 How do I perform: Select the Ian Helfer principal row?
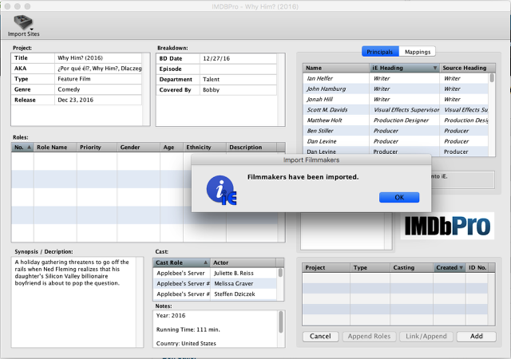(x=396, y=78)
